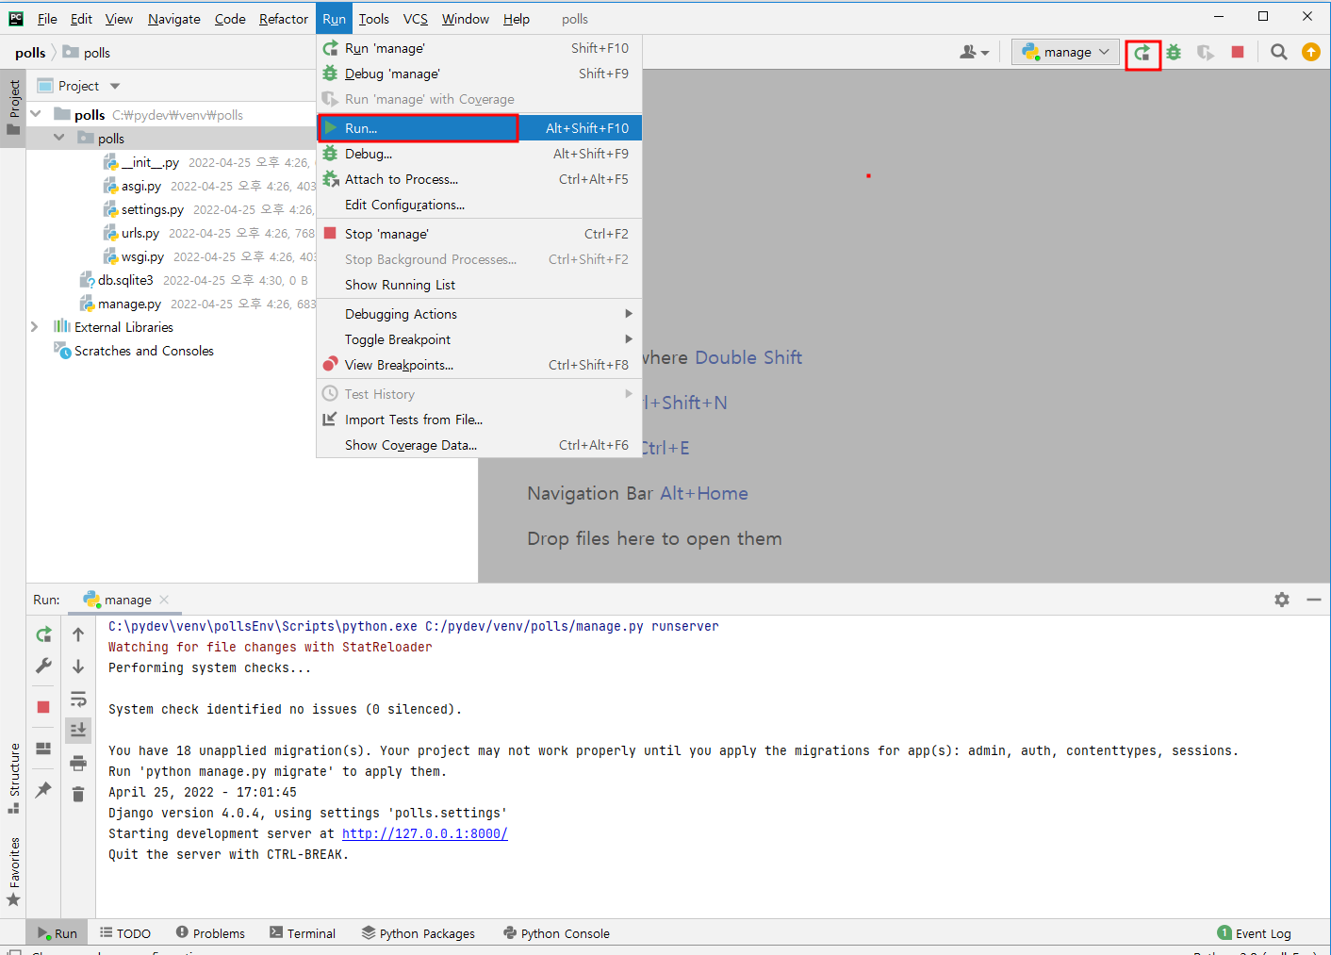Choose View Breakpoints... menu item
Image resolution: width=1331 pixels, height=955 pixels.
pos(479,365)
